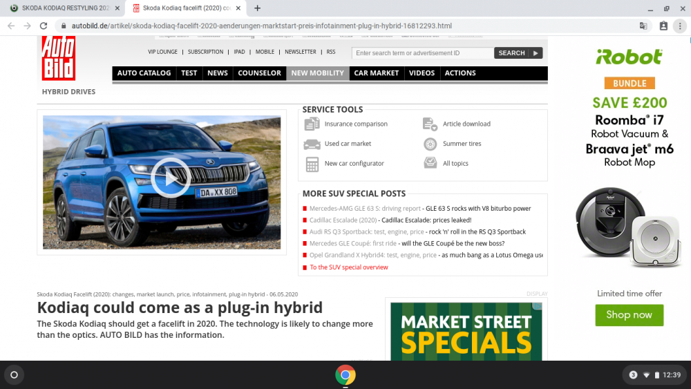Click the Summer tires link

pyautogui.click(x=462, y=144)
